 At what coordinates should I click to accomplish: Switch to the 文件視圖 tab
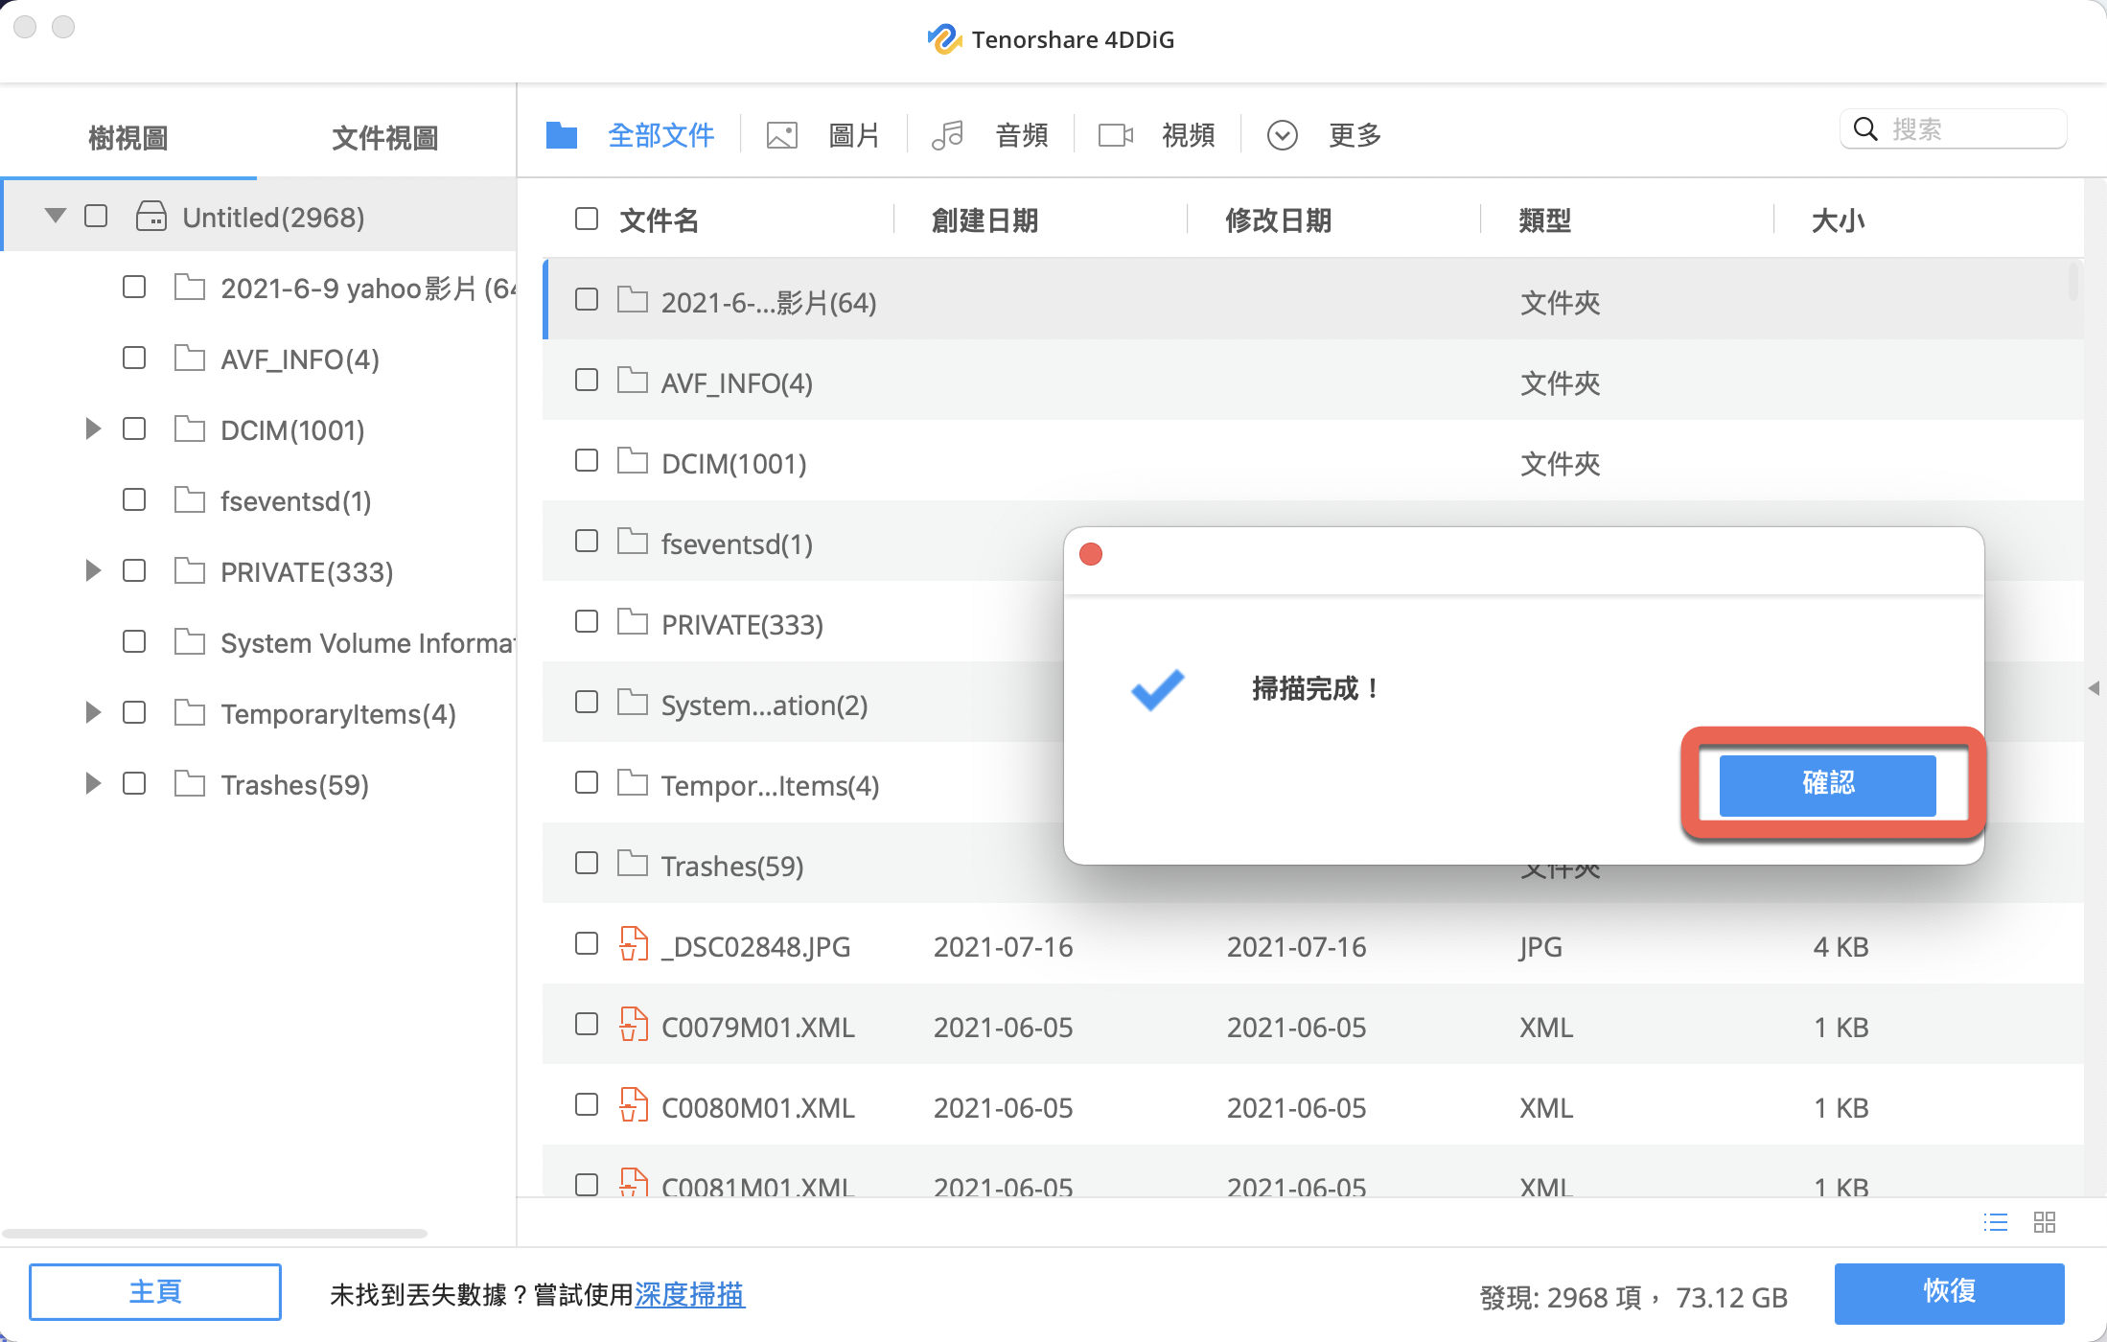coord(384,137)
